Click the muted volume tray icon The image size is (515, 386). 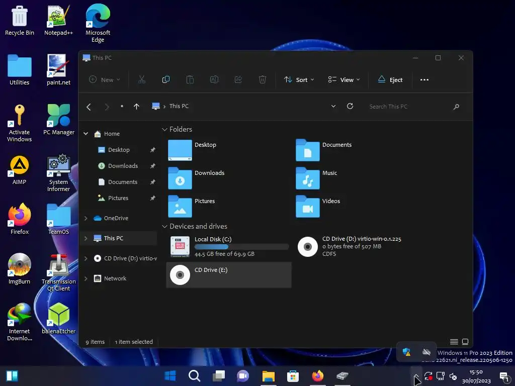[x=453, y=376]
